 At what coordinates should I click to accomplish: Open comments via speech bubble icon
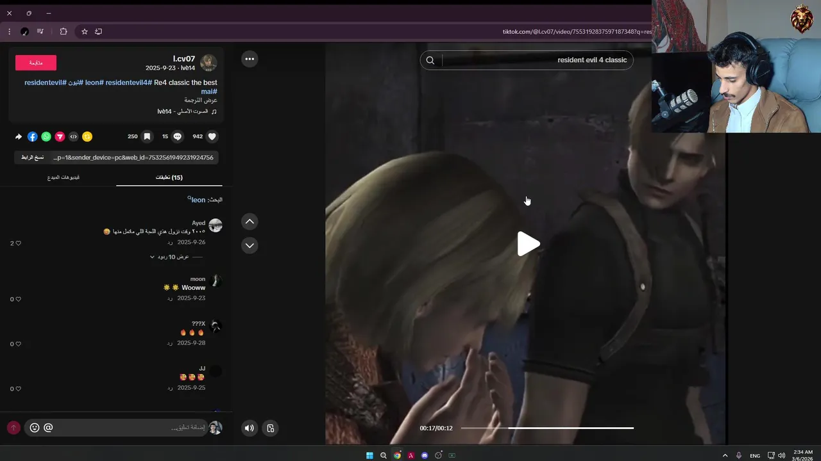(x=178, y=136)
